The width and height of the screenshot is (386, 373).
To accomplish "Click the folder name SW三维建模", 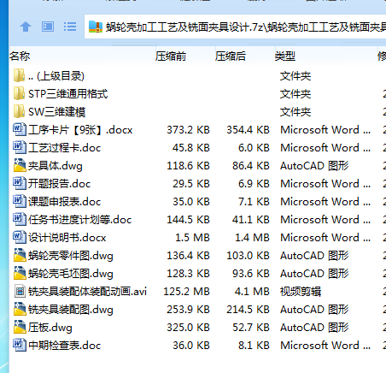I will pos(57,112).
